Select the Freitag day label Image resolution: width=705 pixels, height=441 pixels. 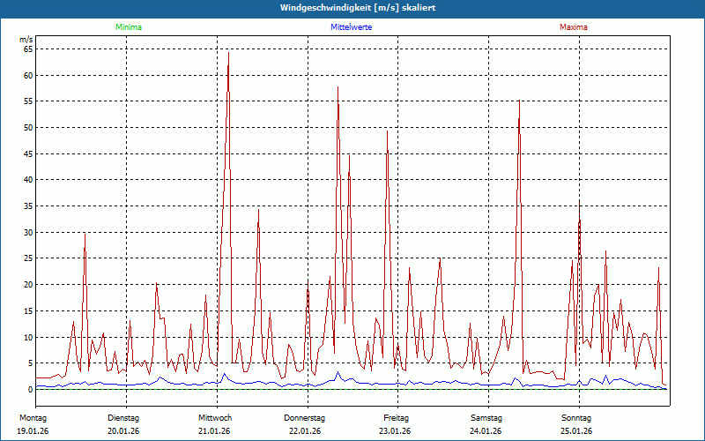[x=396, y=417]
